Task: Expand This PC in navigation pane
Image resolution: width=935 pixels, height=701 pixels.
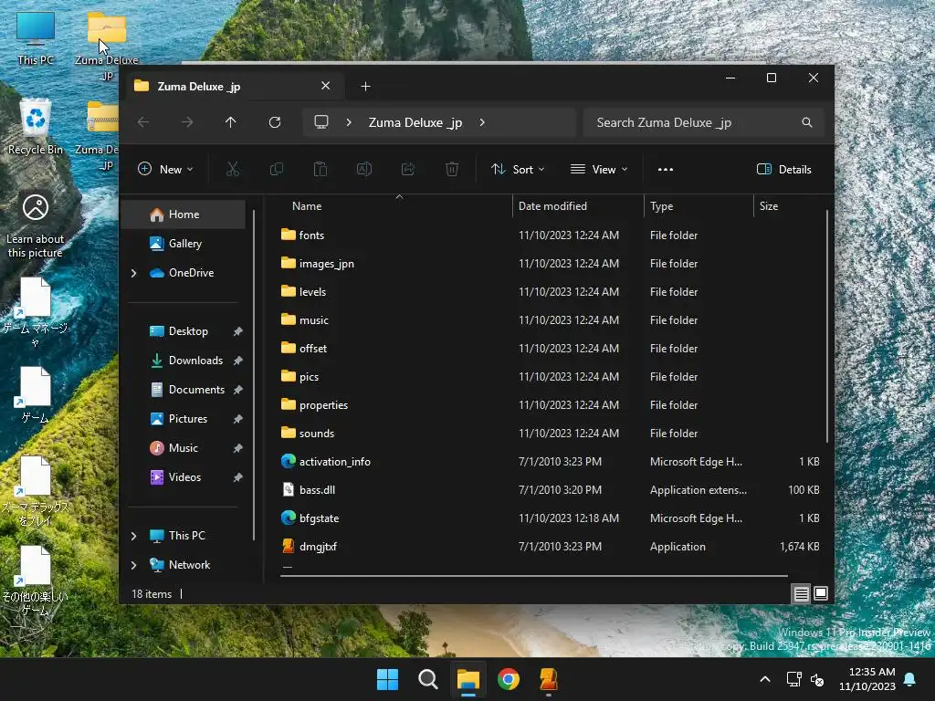Action: click(x=133, y=536)
